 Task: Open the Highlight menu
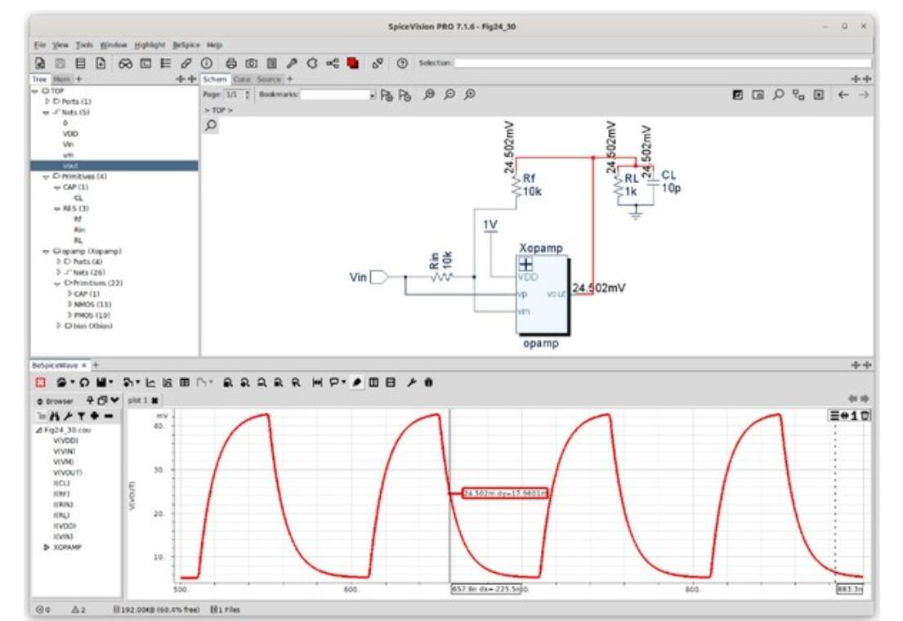coord(150,45)
